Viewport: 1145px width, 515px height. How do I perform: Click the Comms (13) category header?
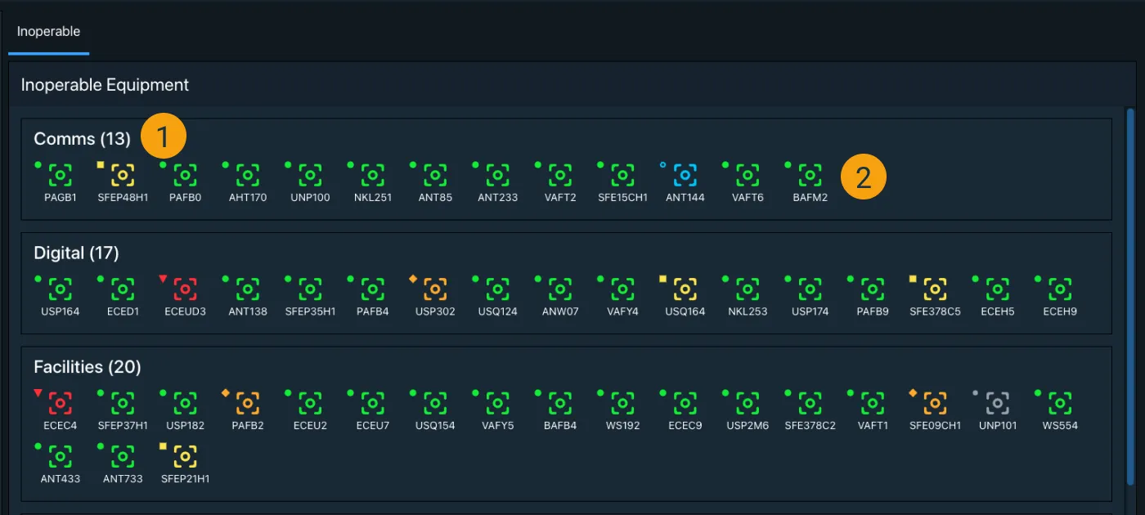point(82,139)
